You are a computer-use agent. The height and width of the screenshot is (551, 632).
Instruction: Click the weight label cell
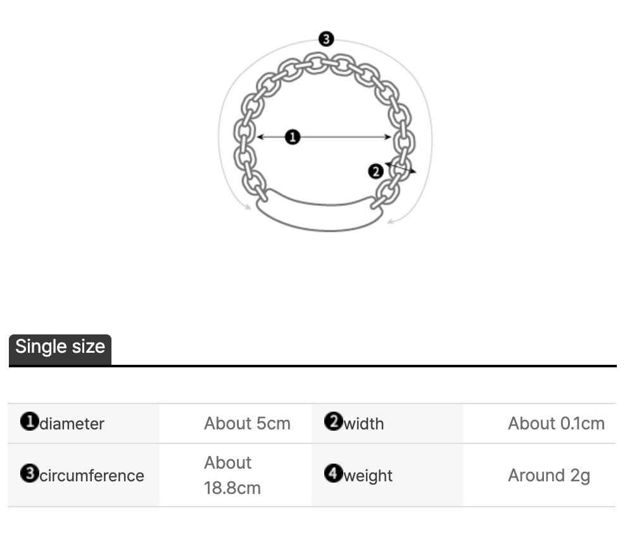[388, 475]
